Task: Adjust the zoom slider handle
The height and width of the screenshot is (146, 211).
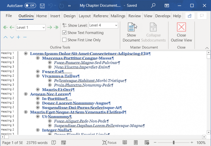Action: (x=174, y=143)
